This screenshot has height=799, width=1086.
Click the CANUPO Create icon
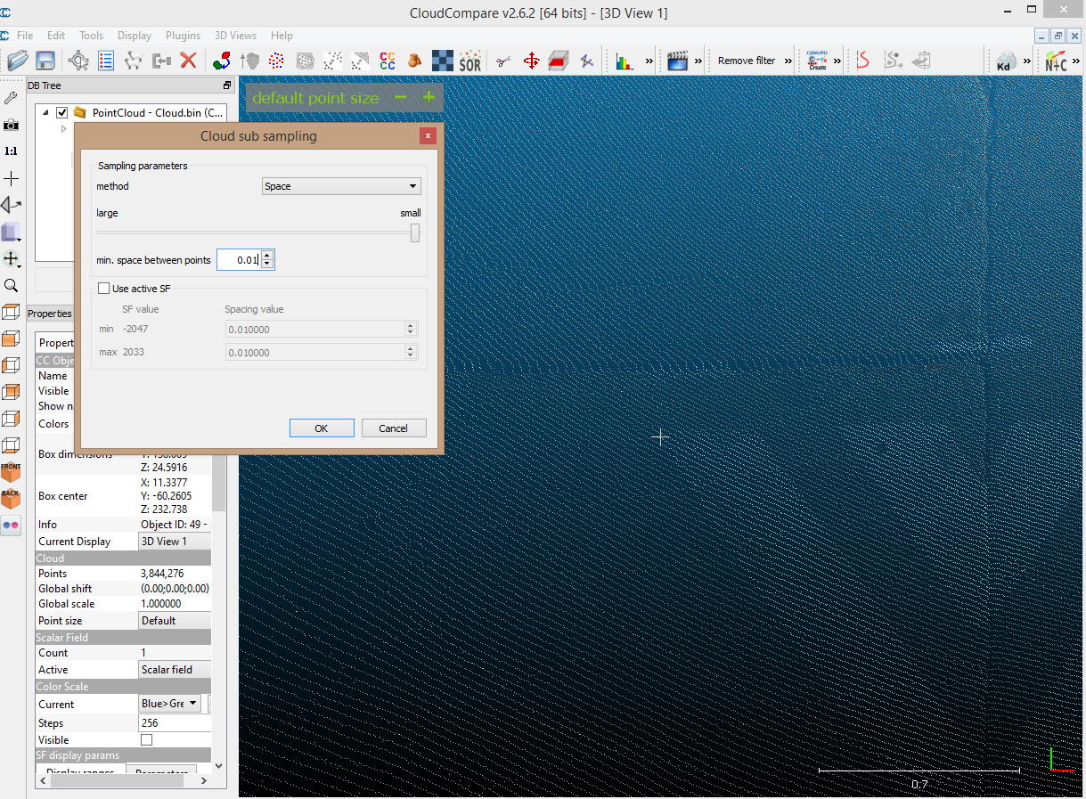point(817,61)
